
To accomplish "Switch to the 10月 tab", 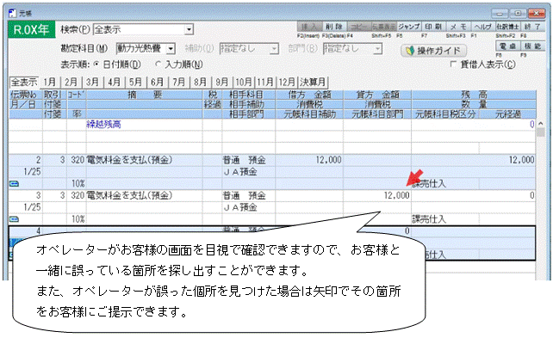I will point(244,82).
